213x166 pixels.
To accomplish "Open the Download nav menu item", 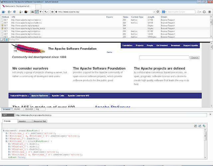I will (x=175, y=46).
